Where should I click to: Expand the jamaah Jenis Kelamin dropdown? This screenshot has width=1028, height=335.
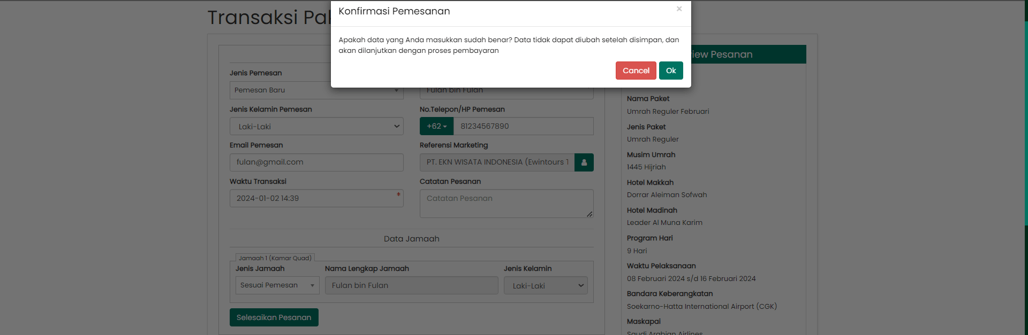coord(545,286)
